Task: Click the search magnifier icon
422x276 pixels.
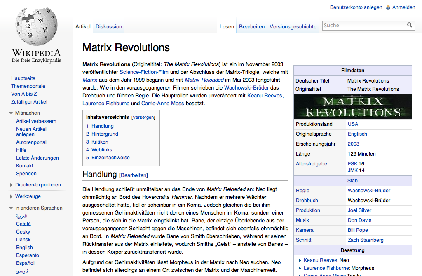Action: tap(409, 25)
